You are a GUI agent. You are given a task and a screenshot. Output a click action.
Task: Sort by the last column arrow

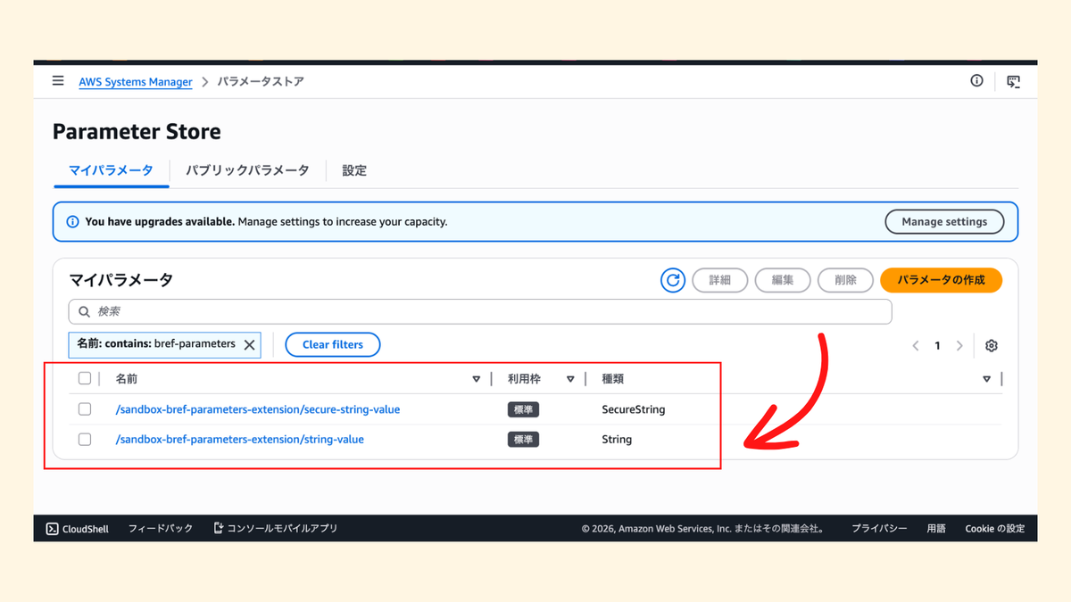point(986,379)
